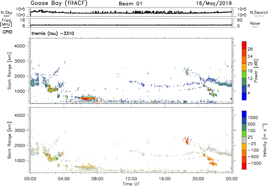The width and height of the screenshot is (268, 186).
Task: Click the blue top of velocity color bar
Action: pyautogui.click(x=244, y=114)
